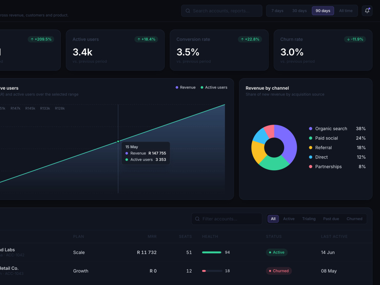
Task: Click the 08 May last active cell
Action: coord(329,271)
